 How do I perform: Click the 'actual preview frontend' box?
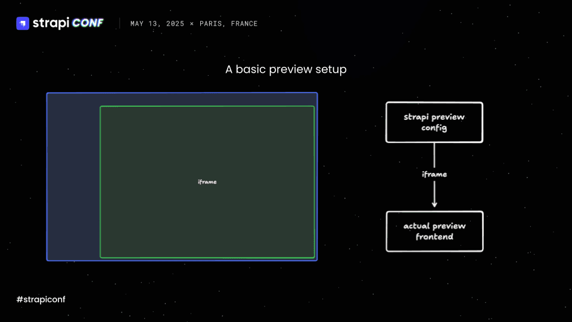[x=434, y=231]
